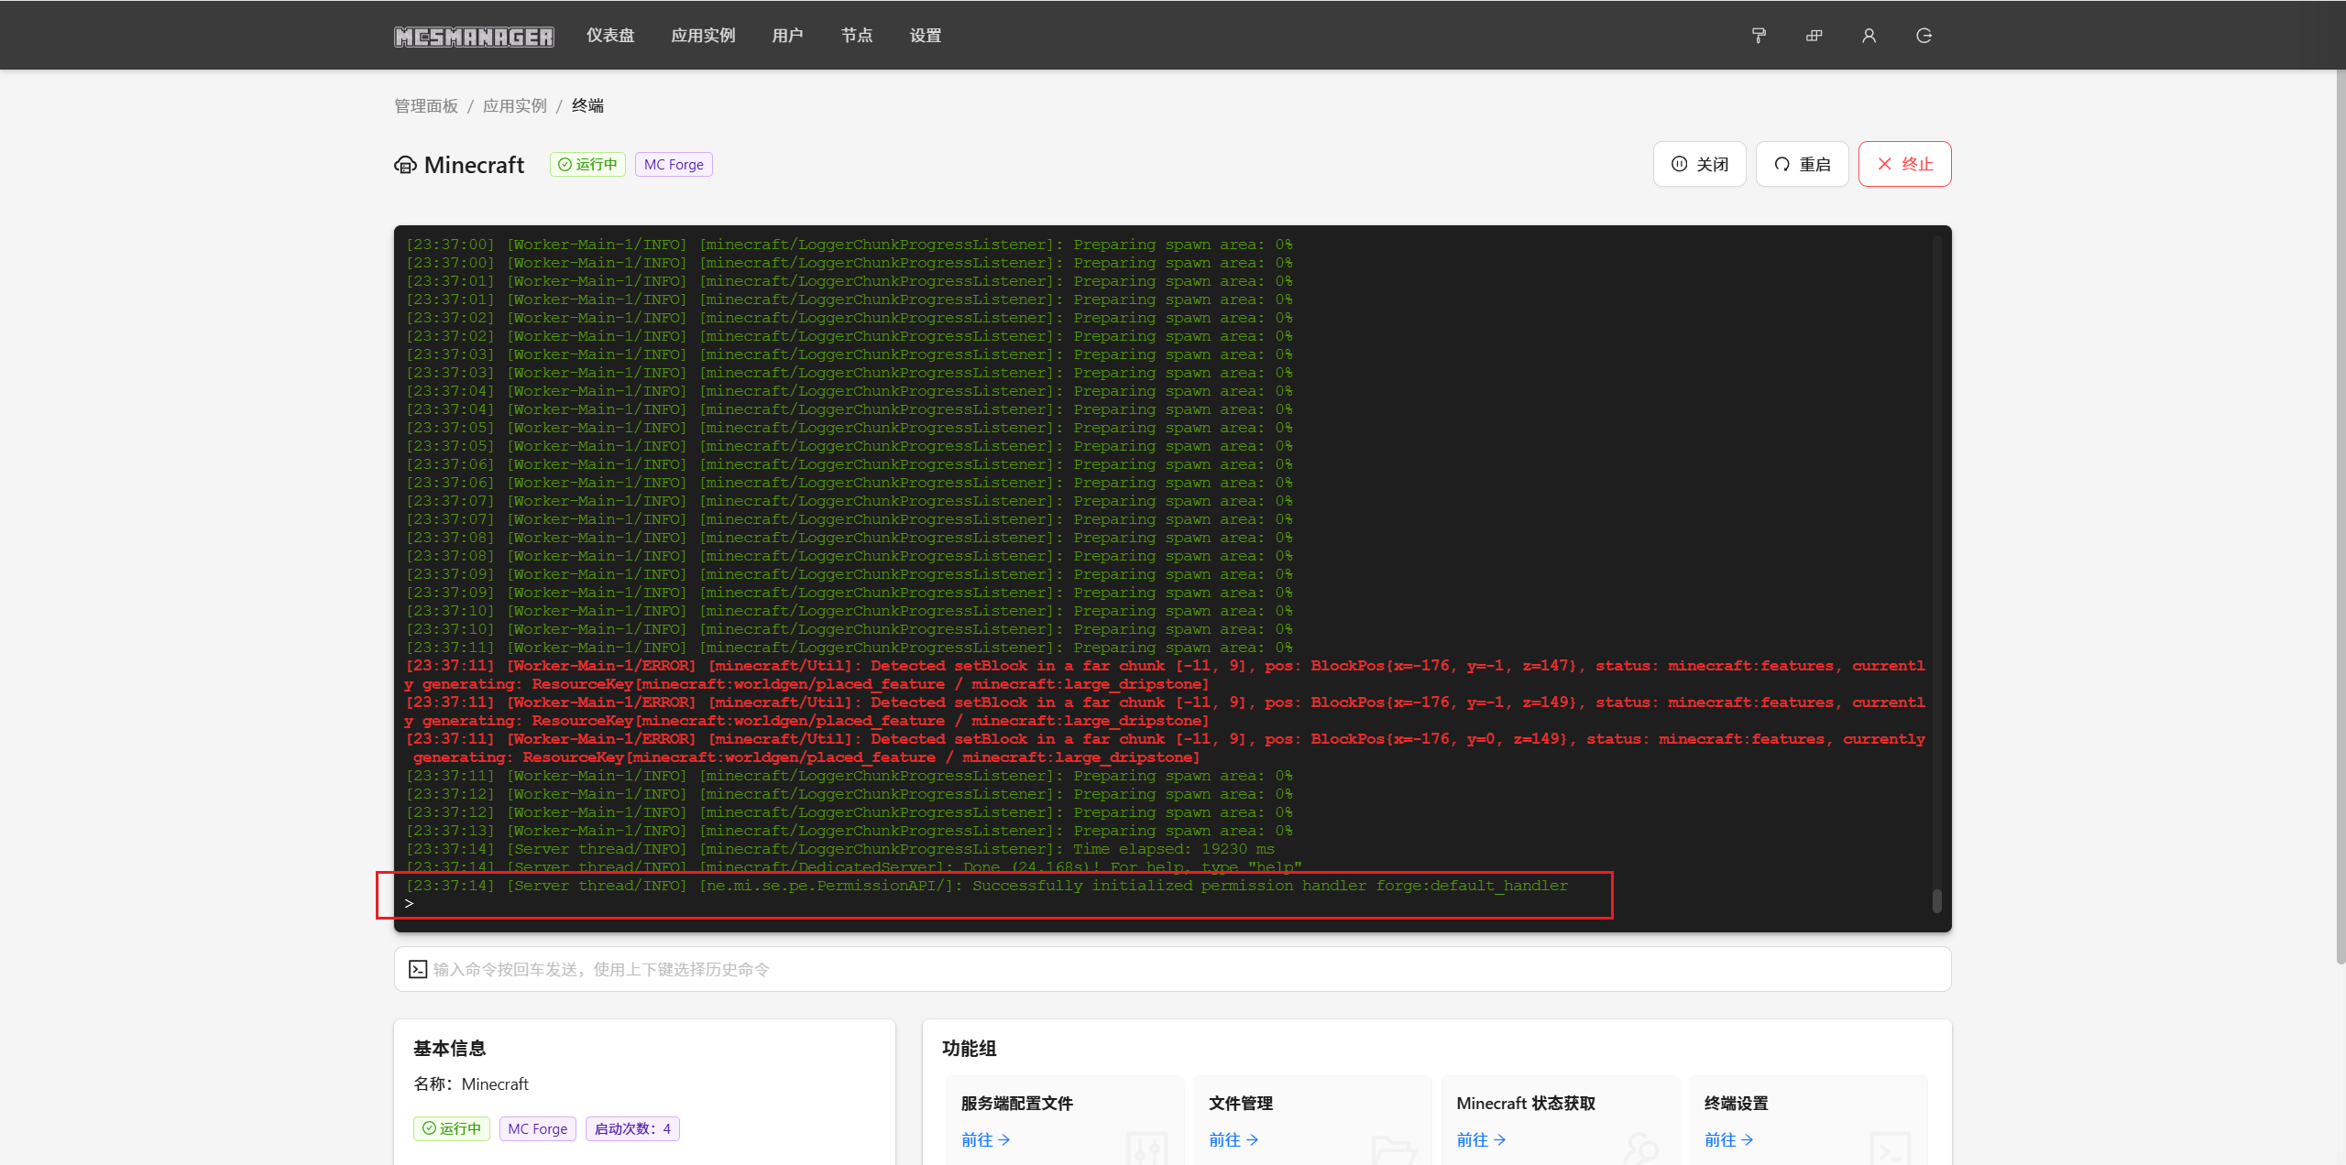Click the 运行中 tag in 基本信息
The height and width of the screenshot is (1165, 2346).
point(452,1128)
